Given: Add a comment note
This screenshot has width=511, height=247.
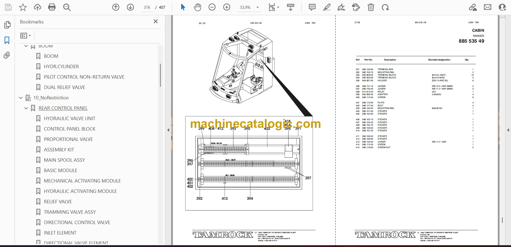Looking at the screenshot, I should tap(312, 7).
